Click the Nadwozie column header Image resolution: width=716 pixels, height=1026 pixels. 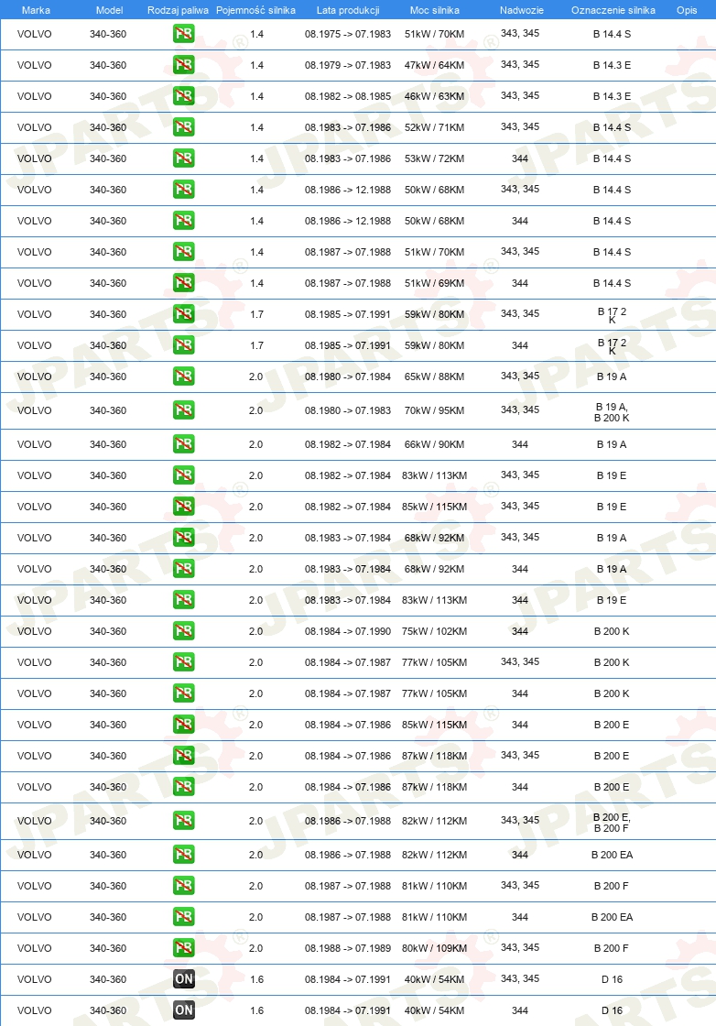click(x=522, y=10)
